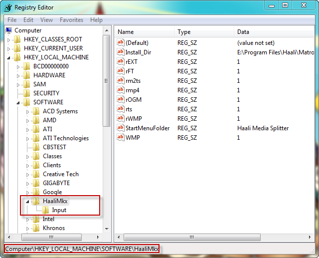Click the HKEY_CLASSES_ROOT folder icon
Viewport: 319px width, 258px height.
point(17,39)
